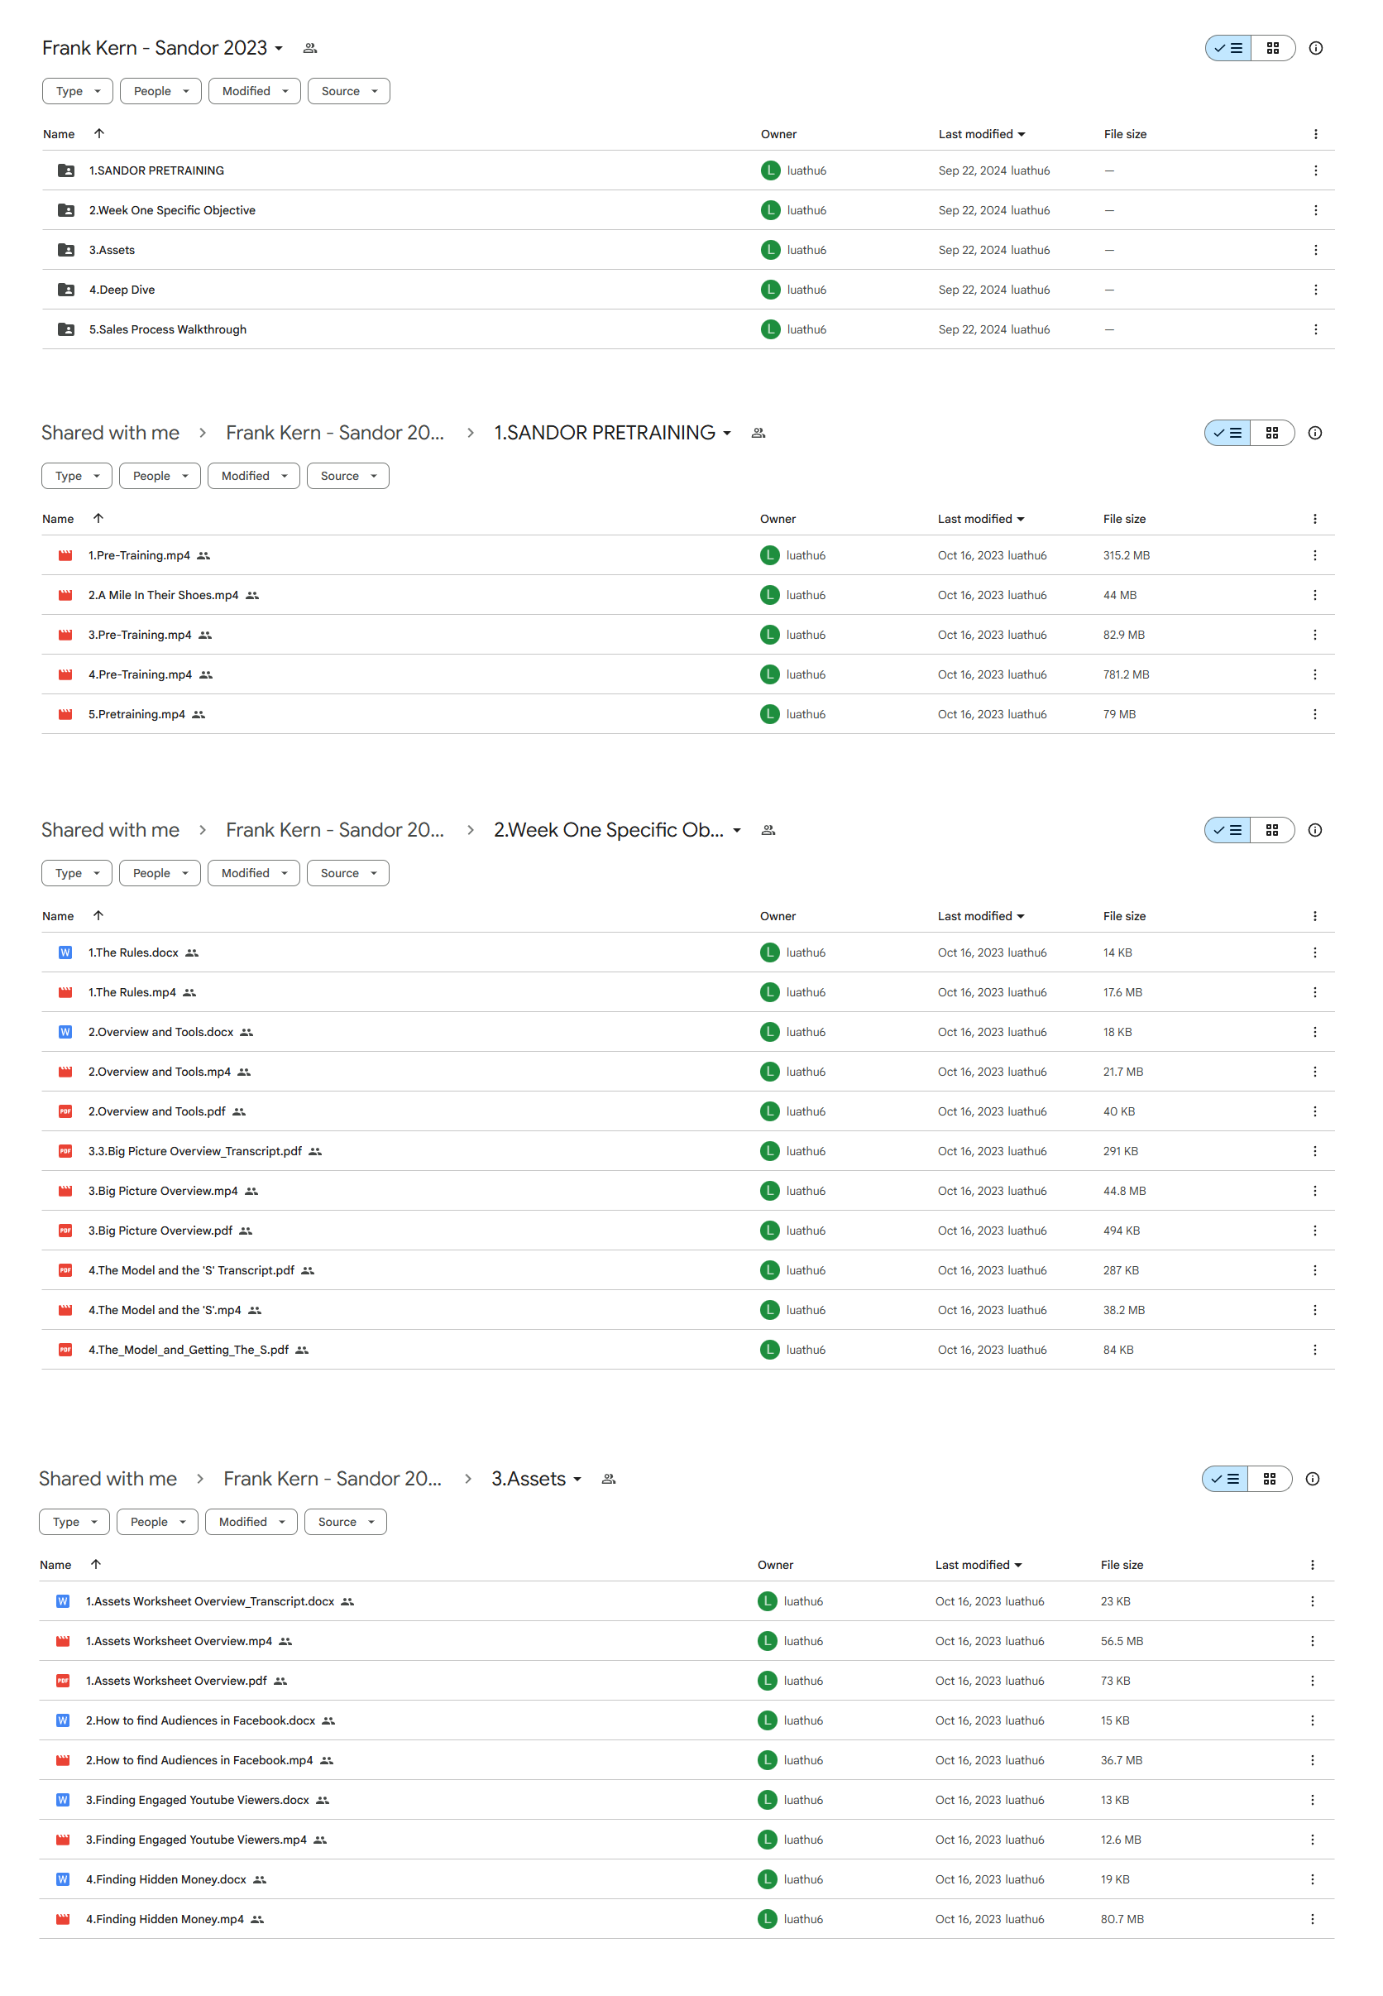
Task: Open Type filter in top Frank Kern section
Action: tap(77, 91)
